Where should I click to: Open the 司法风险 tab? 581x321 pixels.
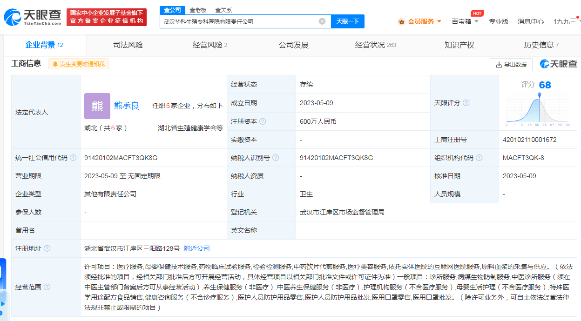click(128, 45)
